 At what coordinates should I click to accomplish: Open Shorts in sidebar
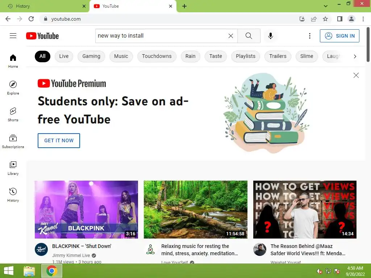[13, 115]
